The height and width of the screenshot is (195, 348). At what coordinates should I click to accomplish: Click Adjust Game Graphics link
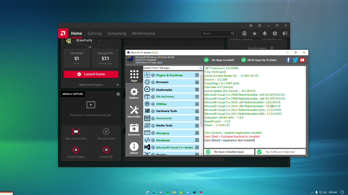coord(91,84)
